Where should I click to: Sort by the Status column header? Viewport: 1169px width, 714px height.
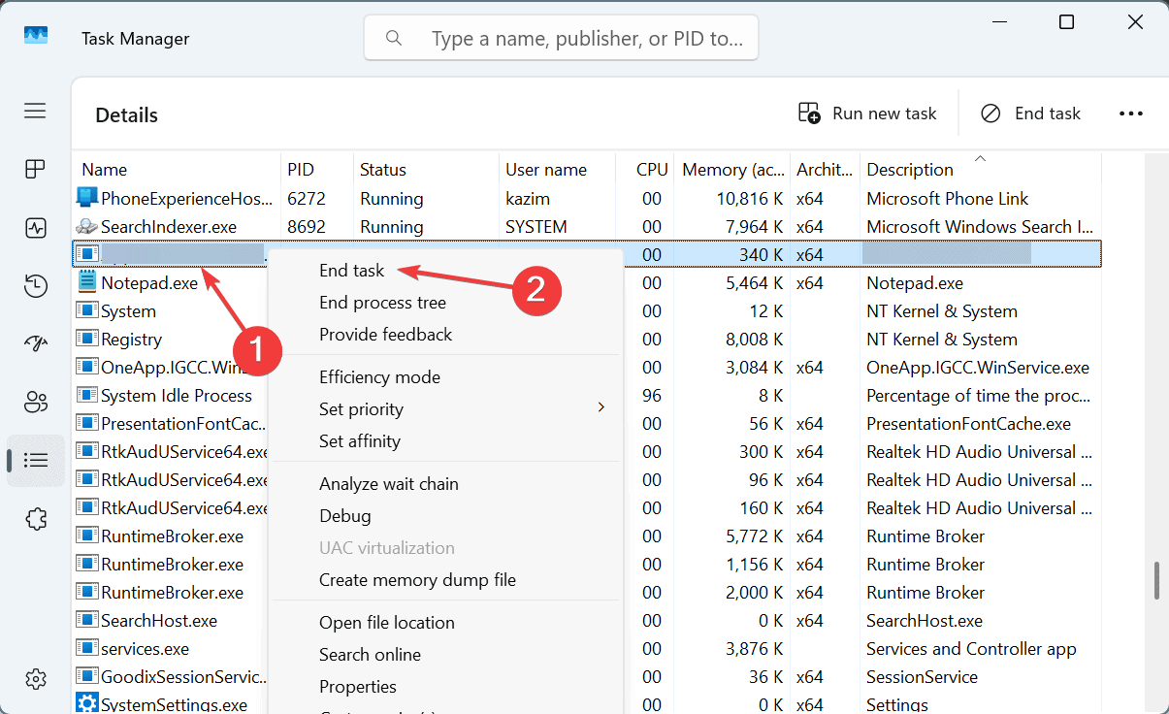(426, 170)
